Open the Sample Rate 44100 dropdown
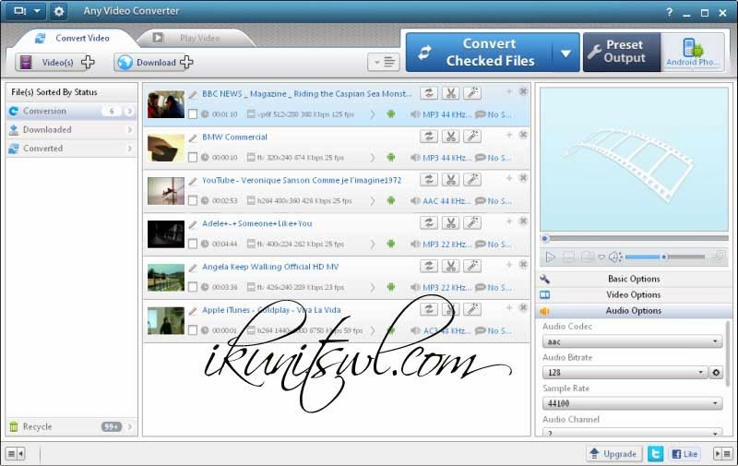The image size is (738, 466). point(632,403)
